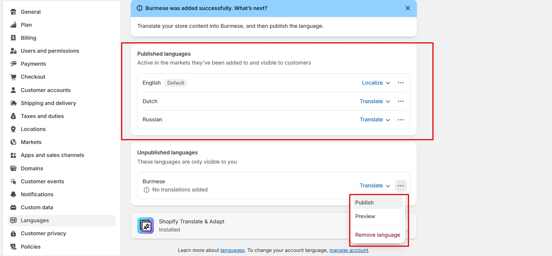Screen dimensions: 552x256
Task: Click the Markets globe icon
Action: click(13, 142)
